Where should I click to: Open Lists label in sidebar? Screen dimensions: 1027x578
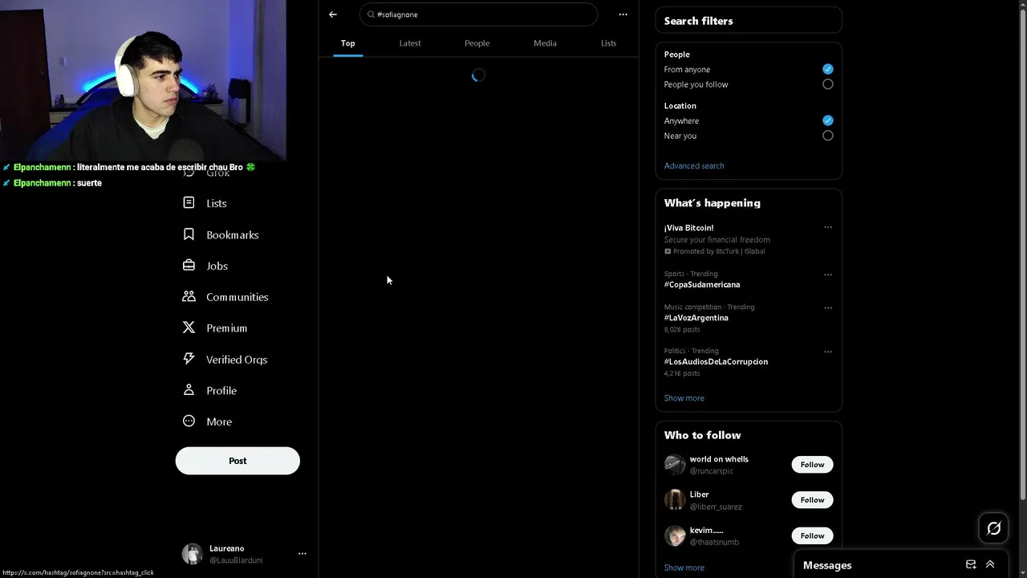[217, 204]
